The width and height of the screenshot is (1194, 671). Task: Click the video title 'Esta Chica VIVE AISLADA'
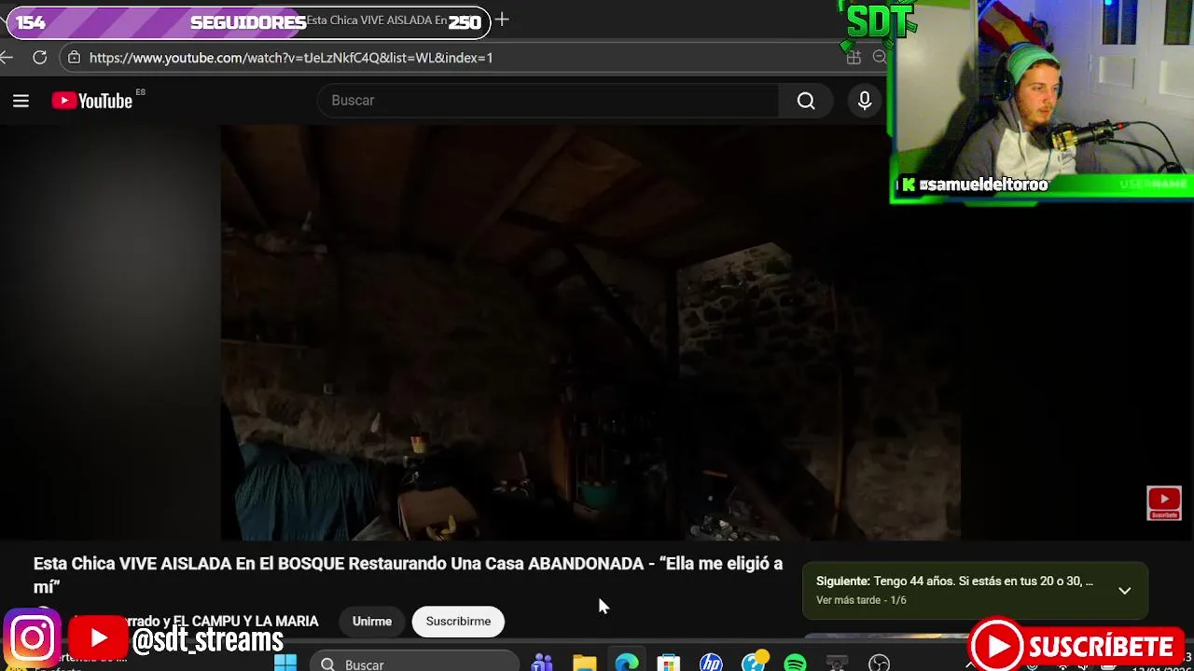point(408,575)
